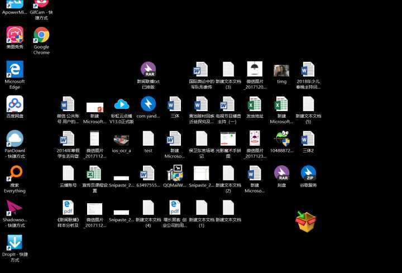Screen dimensions: 402x273
Task: Click the com.yand... lightning icon
Action: (148, 104)
